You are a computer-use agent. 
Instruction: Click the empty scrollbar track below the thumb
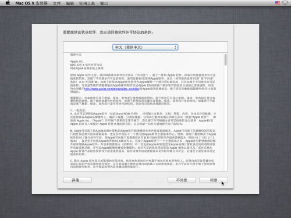tap(225, 118)
